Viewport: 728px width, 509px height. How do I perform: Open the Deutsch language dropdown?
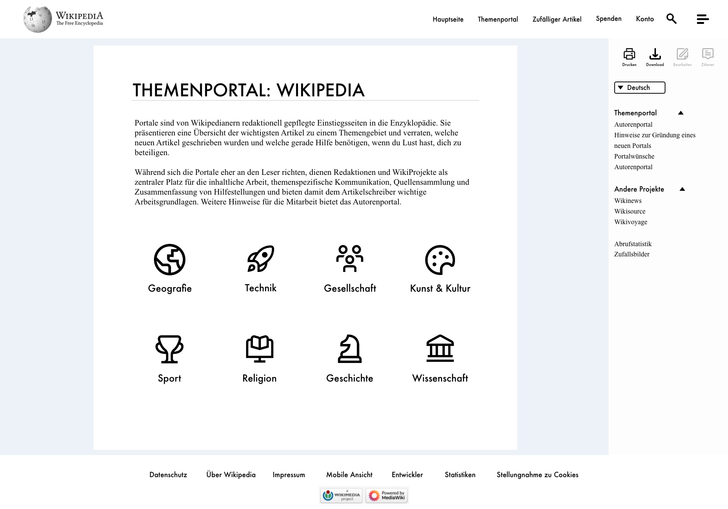click(640, 88)
